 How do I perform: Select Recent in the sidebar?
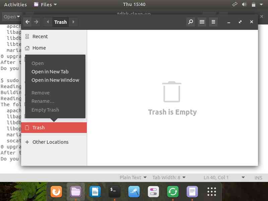(x=40, y=37)
